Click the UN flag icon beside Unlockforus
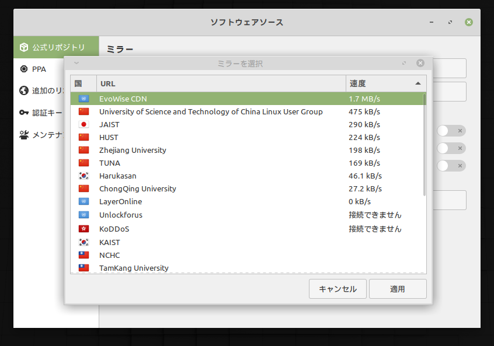 (84, 215)
